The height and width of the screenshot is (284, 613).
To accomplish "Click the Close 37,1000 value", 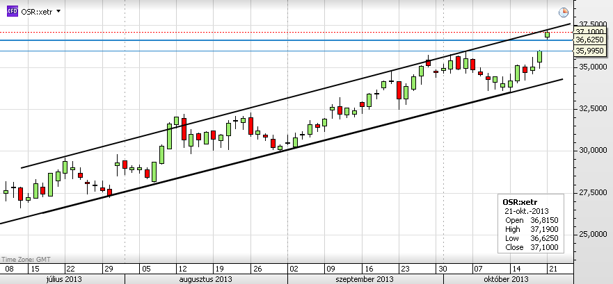I will pos(544,247).
